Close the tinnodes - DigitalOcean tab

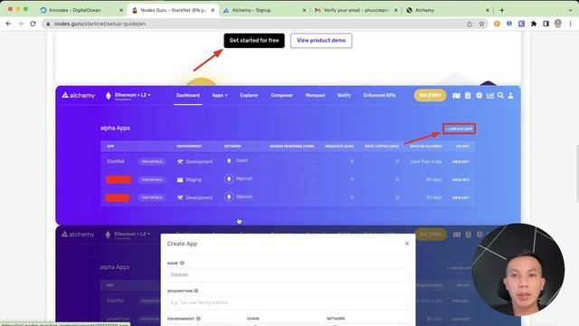[x=121, y=10]
